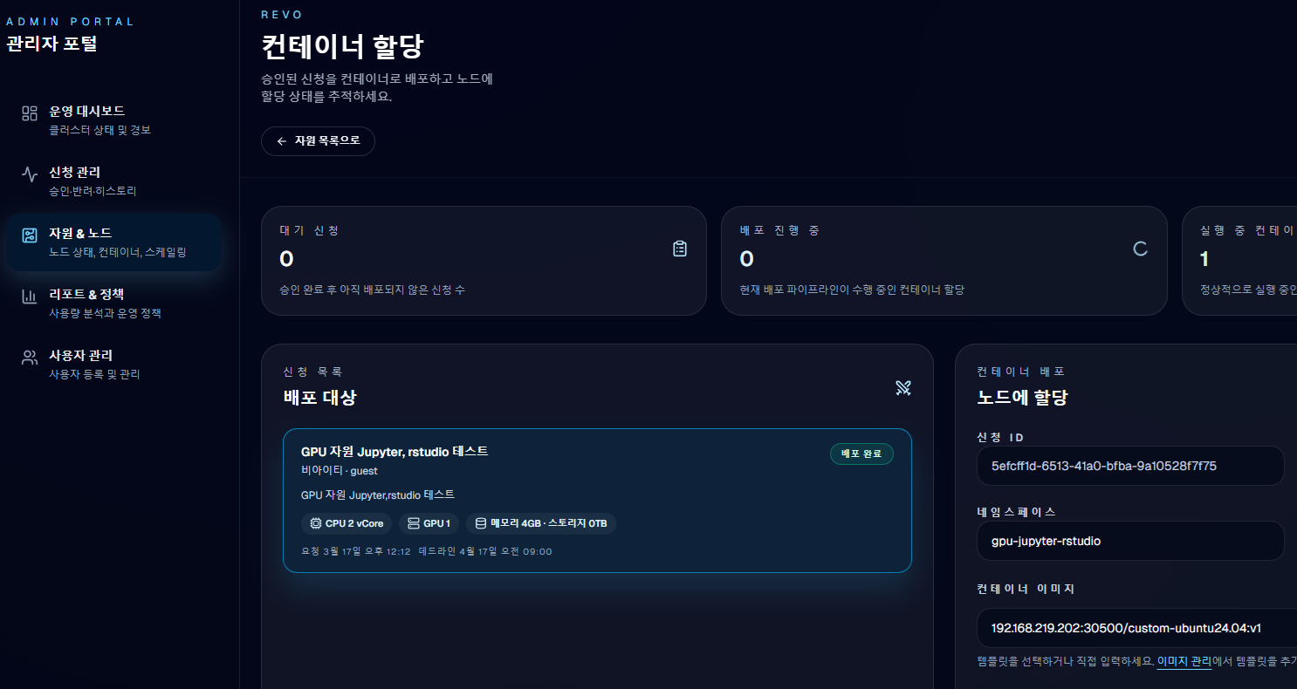Click the 배포 완료 status badge
Image resolution: width=1297 pixels, height=689 pixels.
point(861,454)
